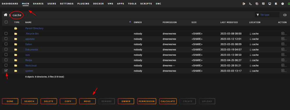Click the Owner button
Image resolution: width=290 pixels, height=110 pixels.
[126, 101]
